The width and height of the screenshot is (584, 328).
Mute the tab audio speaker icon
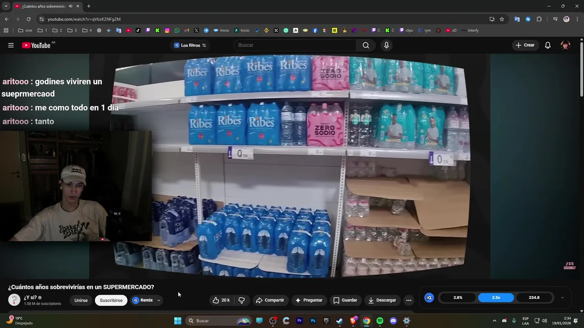[x=70, y=6]
